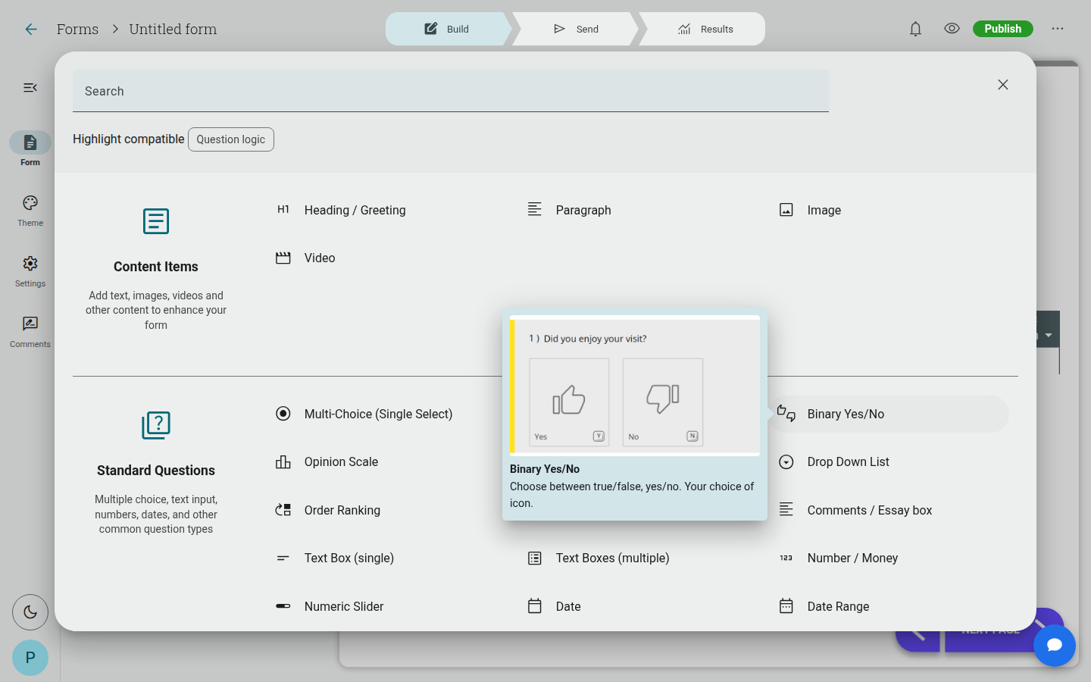Click the Yes thumbs-up preview tile
Screen dimensions: 1091x682
click(569, 402)
